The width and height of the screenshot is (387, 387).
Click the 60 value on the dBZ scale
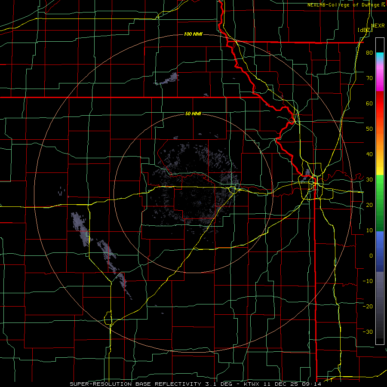point(369,103)
